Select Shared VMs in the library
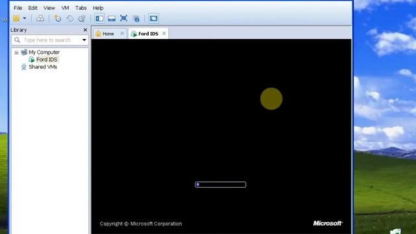The width and height of the screenshot is (416, 234). pyautogui.click(x=43, y=67)
